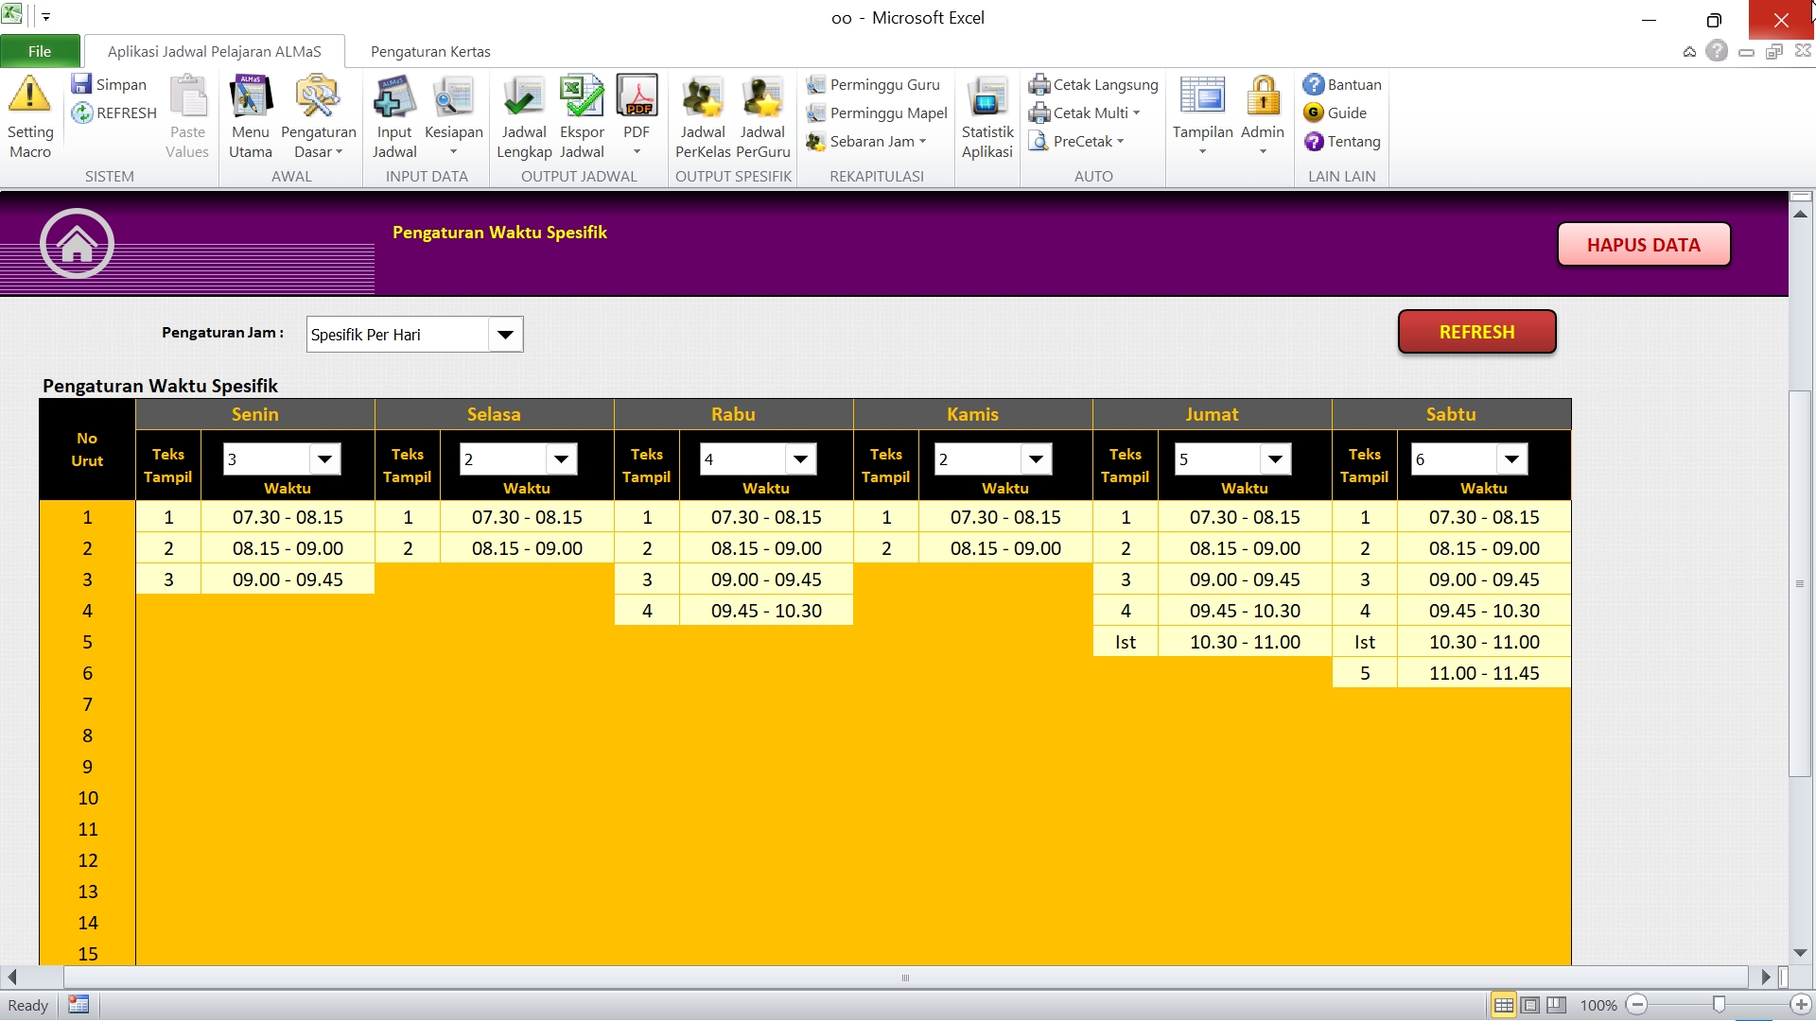Switch to Normal view in status bar
Image resolution: width=1816 pixels, height=1021 pixels.
[x=1503, y=1005]
